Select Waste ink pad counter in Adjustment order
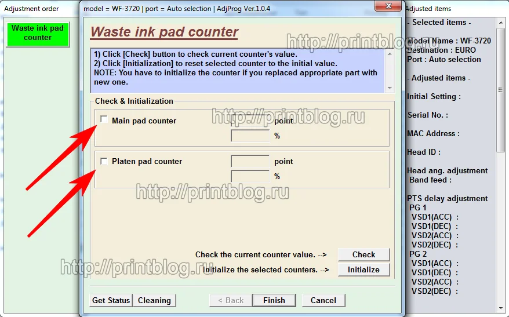 [x=38, y=33]
